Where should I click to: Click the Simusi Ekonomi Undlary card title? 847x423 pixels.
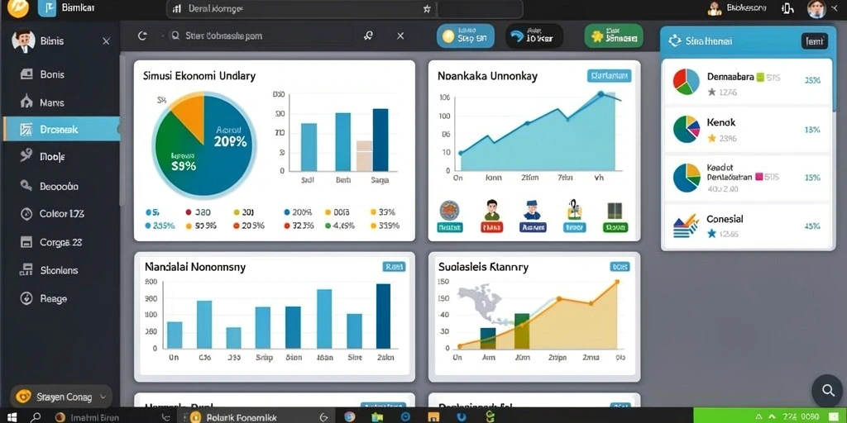coord(199,76)
